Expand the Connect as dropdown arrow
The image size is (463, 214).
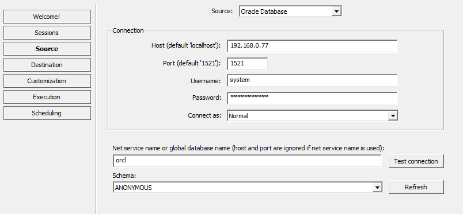pyautogui.click(x=392, y=116)
